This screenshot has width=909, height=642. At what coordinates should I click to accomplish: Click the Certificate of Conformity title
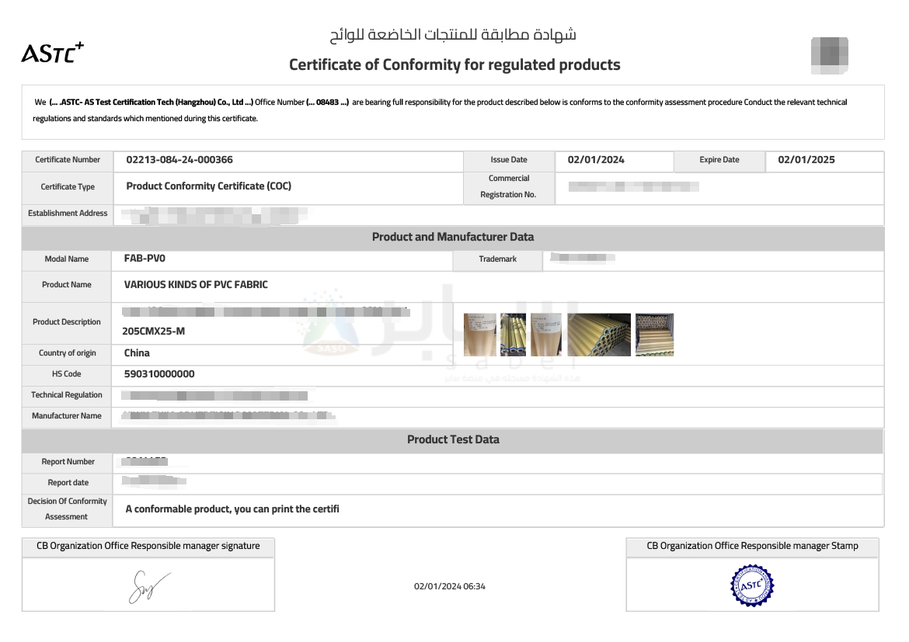point(454,64)
